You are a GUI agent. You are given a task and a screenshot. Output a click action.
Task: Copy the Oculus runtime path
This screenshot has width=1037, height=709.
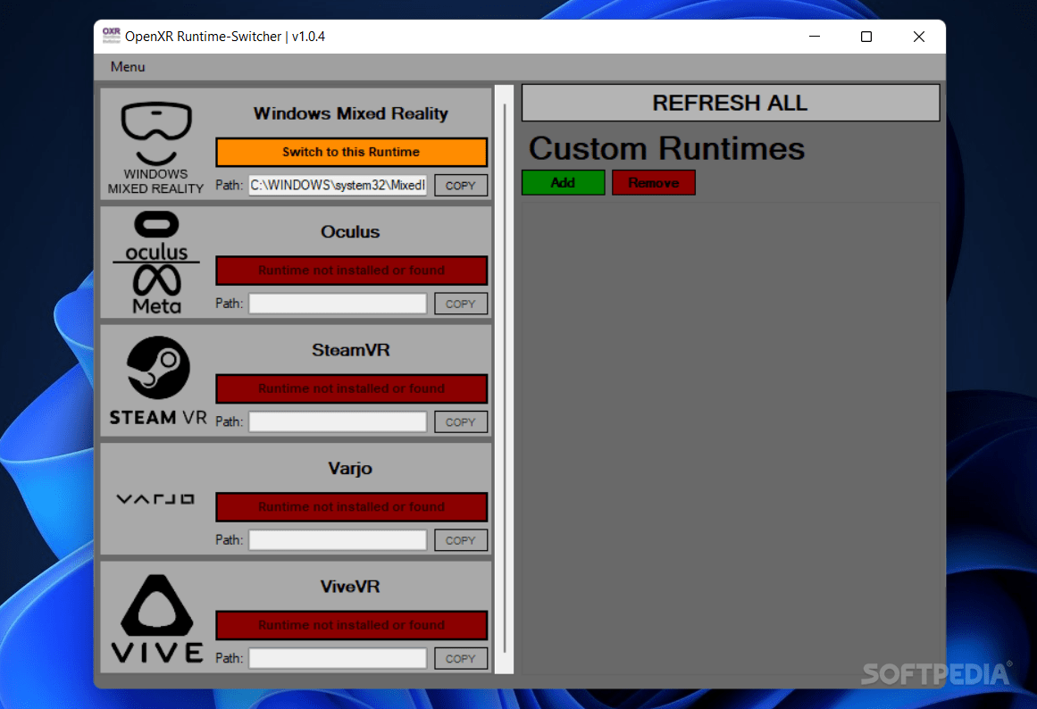coord(461,304)
